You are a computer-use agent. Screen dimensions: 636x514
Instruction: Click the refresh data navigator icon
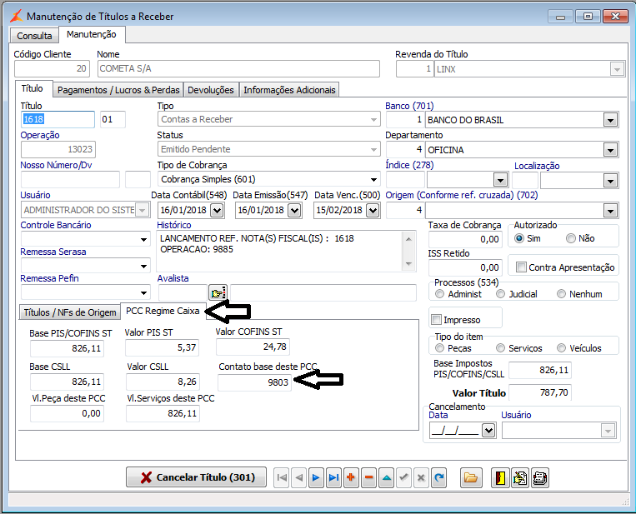(438, 477)
